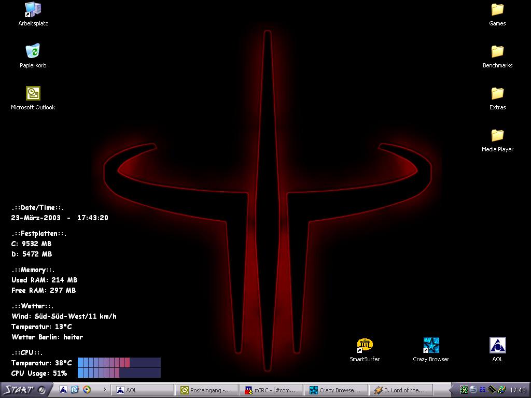The width and height of the screenshot is (531, 398).
Task: Click the text 'Free RAM: 297 MB'
Action: 44,290
